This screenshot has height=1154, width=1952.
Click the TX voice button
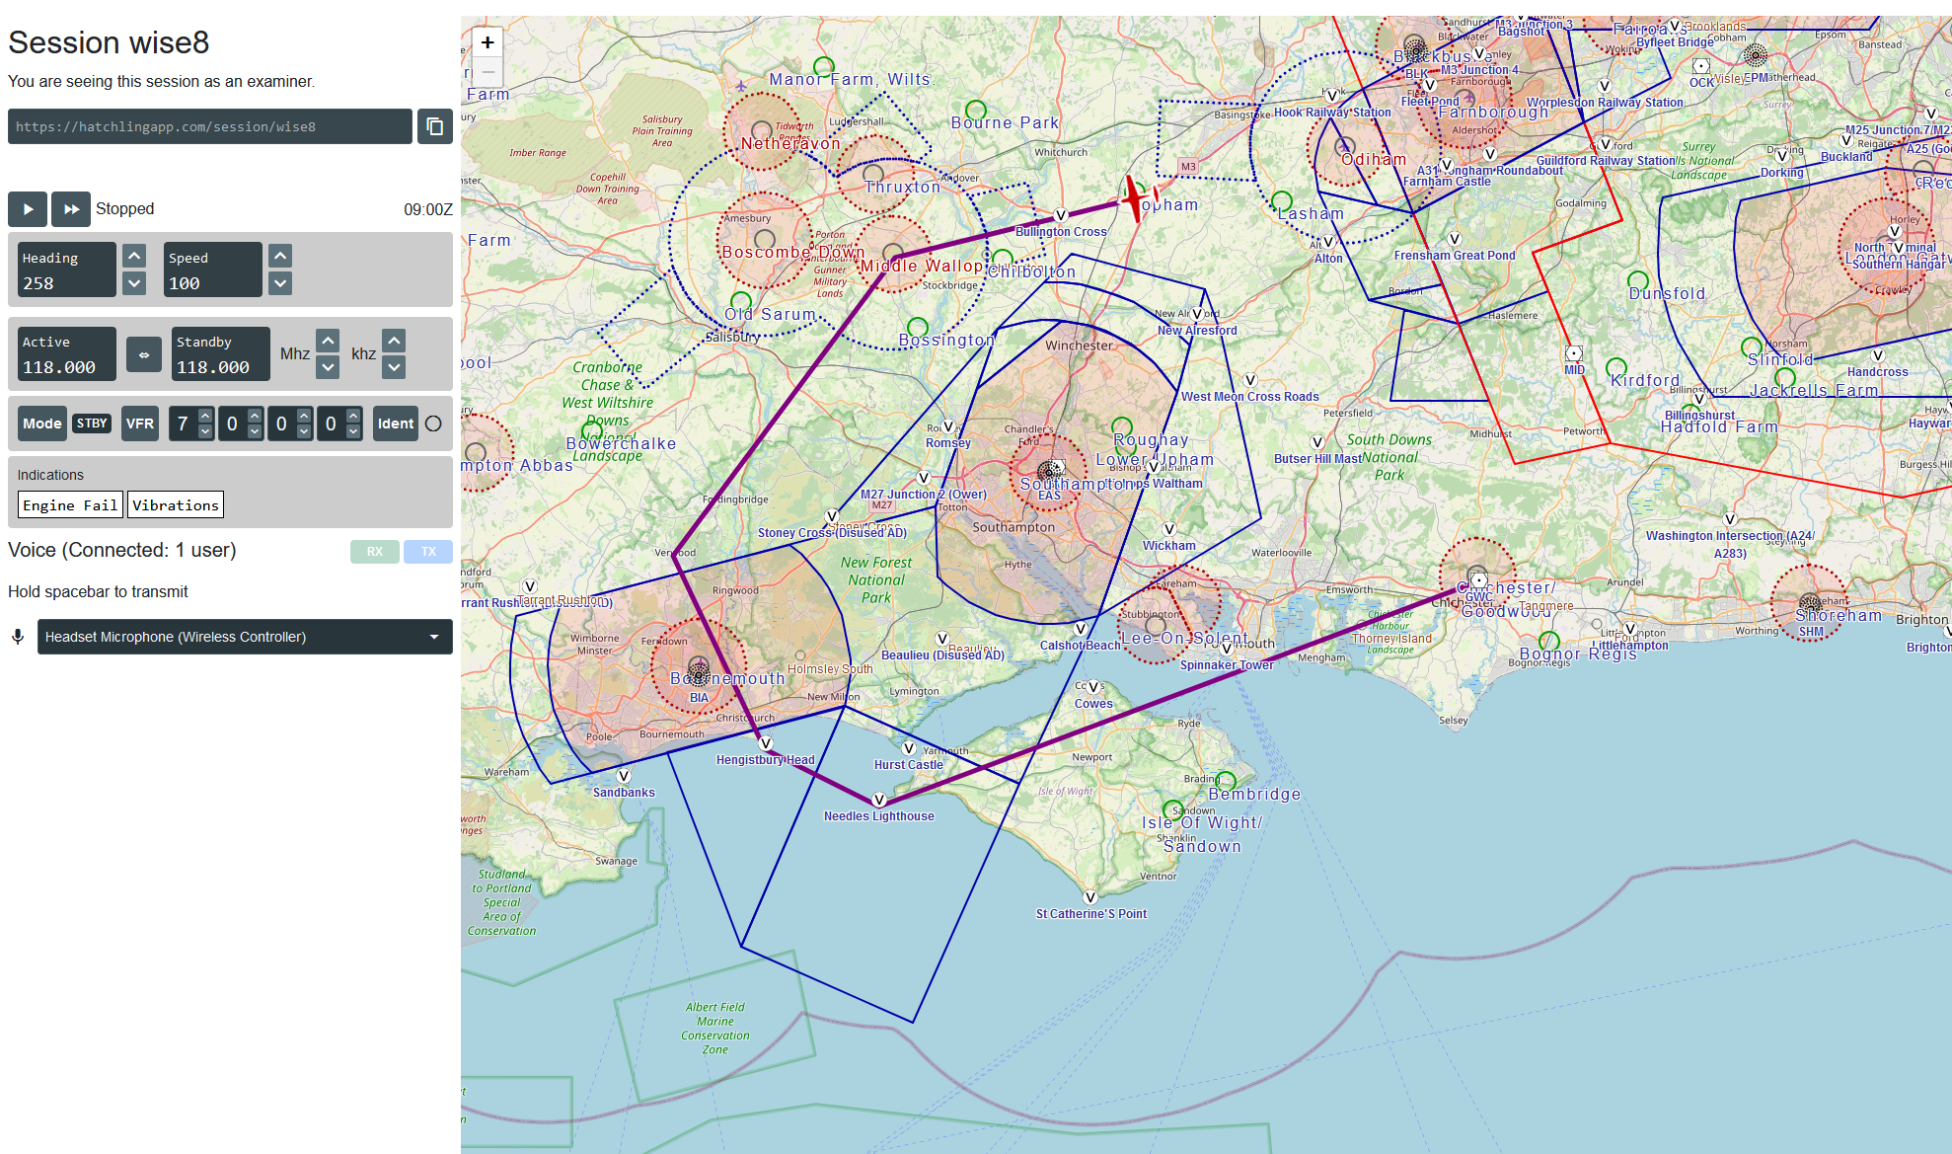click(x=427, y=552)
